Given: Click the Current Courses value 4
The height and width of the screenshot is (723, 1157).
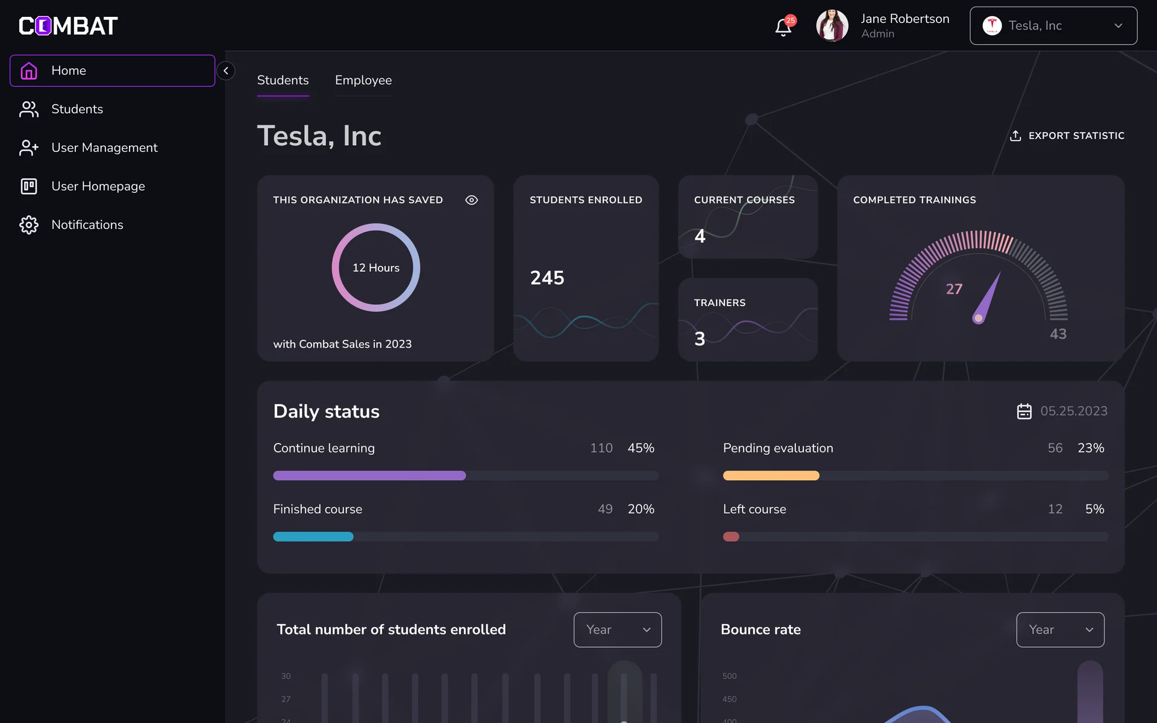Looking at the screenshot, I should [x=700, y=236].
